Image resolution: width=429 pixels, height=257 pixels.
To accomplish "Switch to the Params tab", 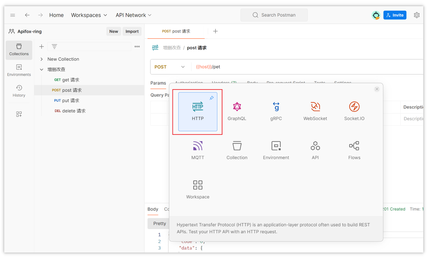I will pyautogui.click(x=158, y=83).
